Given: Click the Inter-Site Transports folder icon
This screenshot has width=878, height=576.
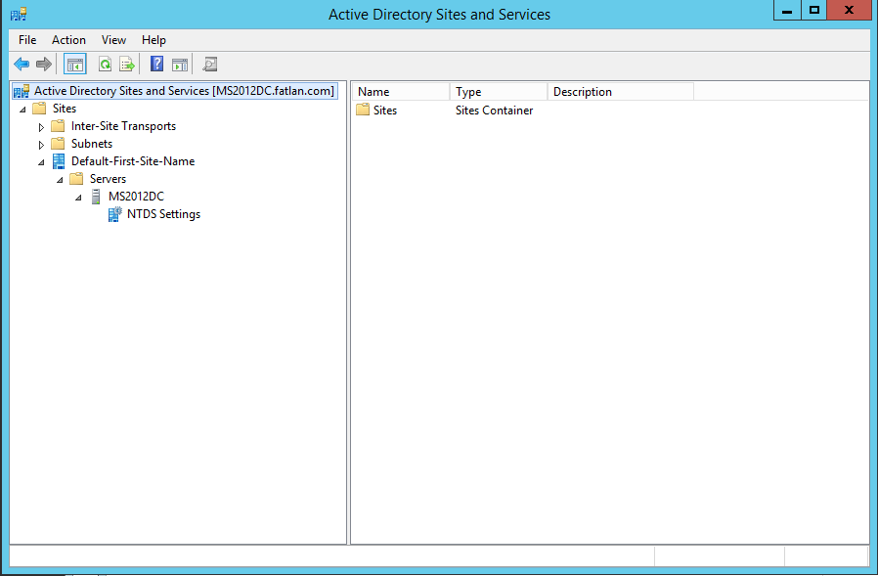Looking at the screenshot, I should (58, 125).
